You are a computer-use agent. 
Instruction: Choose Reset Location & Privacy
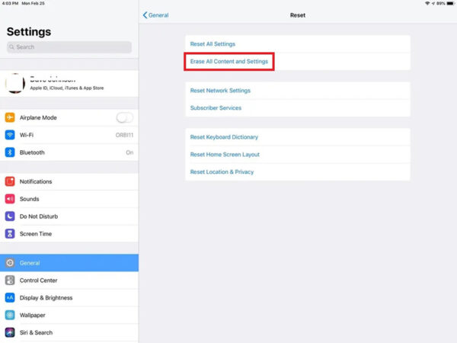coord(298,171)
